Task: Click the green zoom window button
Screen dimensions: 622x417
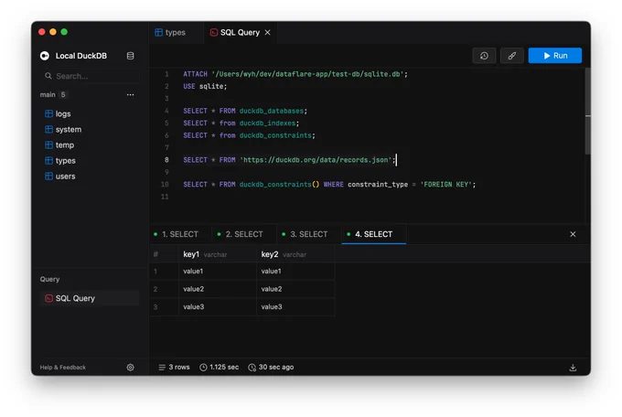Action: pyautogui.click(x=64, y=32)
